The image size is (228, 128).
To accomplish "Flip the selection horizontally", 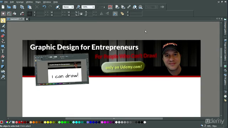I will pos(102,14).
